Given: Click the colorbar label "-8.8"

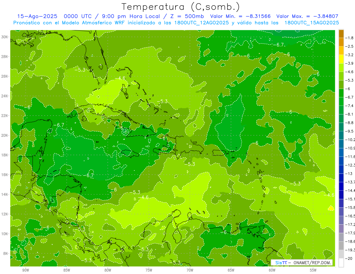Looking at the screenshot, I should (350, 122).
